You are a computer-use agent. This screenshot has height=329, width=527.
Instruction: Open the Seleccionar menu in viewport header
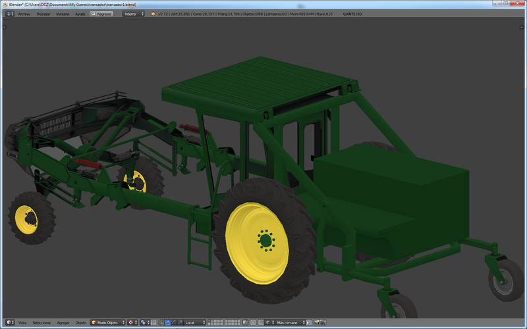(x=42, y=322)
